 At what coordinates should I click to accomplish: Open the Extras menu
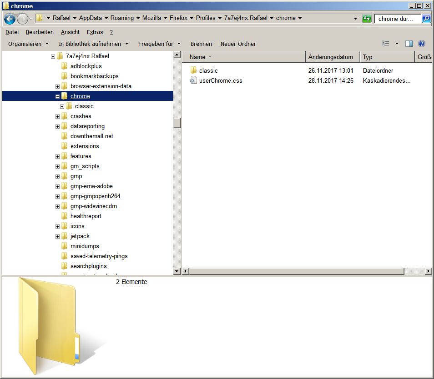pyautogui.click(x=95, y=32)
